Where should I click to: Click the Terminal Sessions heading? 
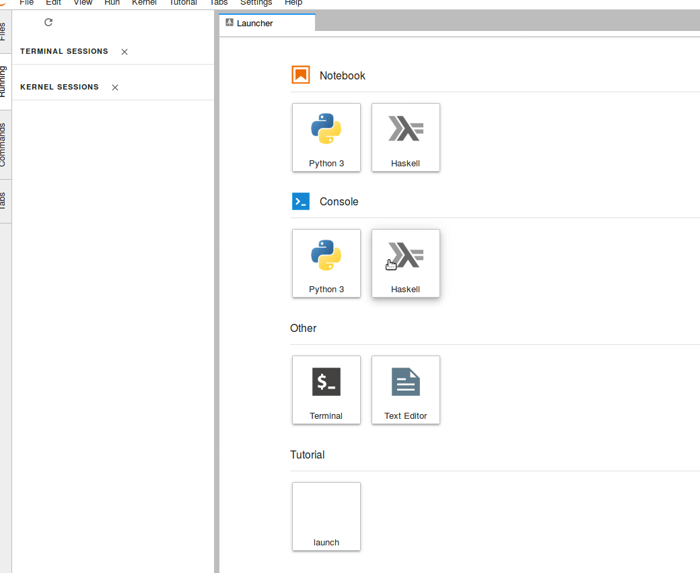coord(65,51)
